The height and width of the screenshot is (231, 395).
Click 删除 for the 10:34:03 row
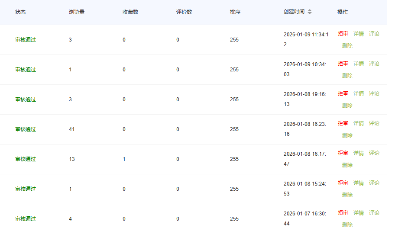click(x=347, y=75)
